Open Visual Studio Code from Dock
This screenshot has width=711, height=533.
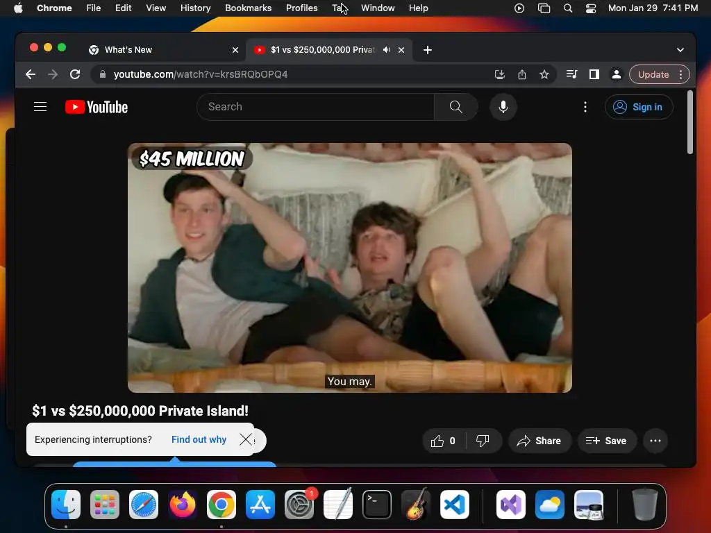click(454, 505)
